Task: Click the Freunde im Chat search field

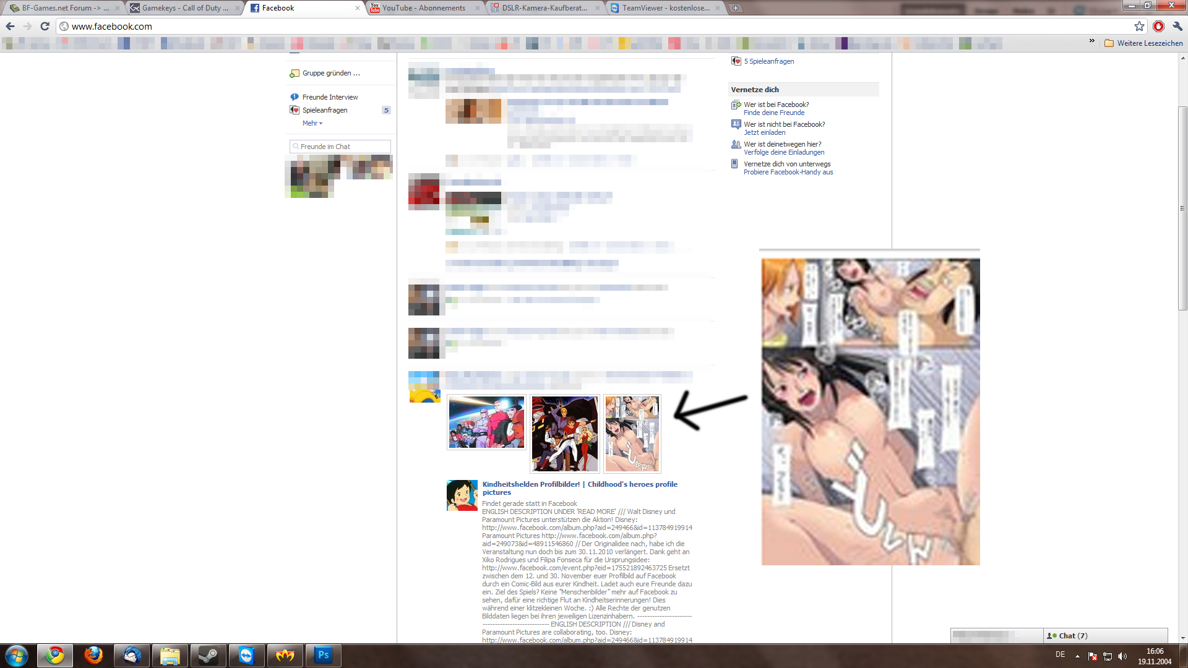Action: click(340, 147)
